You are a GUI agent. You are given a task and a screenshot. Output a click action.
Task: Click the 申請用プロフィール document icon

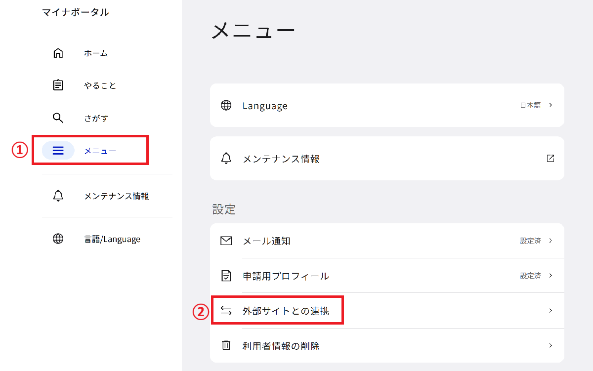pyautogui.click(x=226, y=276)
